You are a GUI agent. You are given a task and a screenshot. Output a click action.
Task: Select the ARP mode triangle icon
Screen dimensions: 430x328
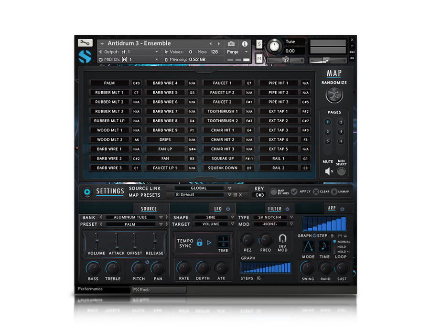coord(308,246)
